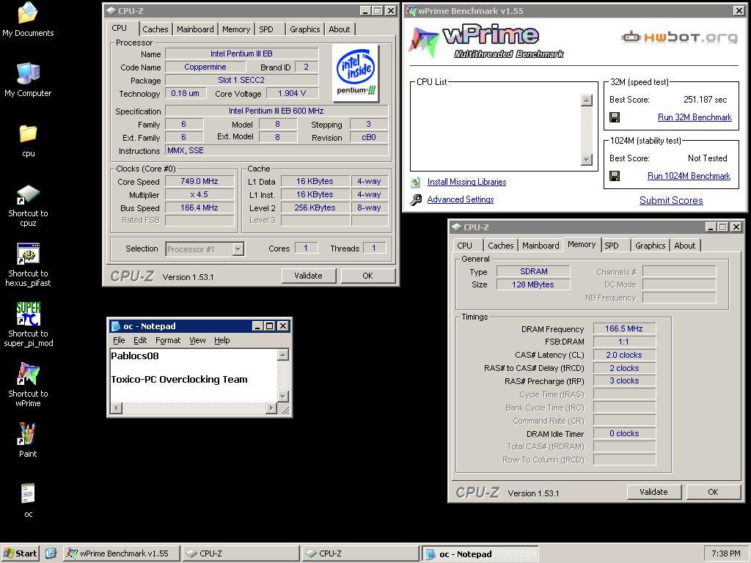Click the Core Speed 749.0 MHz value

[199, 182]
